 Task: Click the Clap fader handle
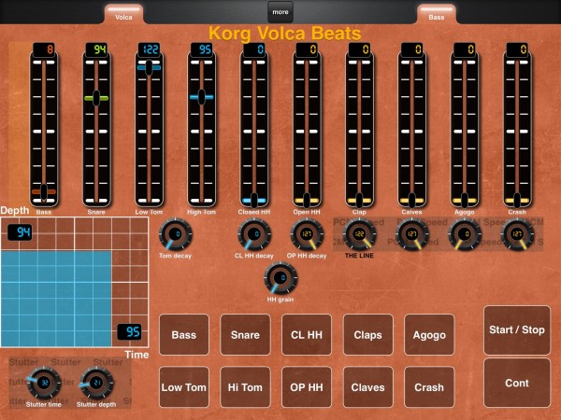359,201
